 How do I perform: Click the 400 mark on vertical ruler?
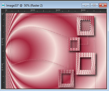pos(2,67)
